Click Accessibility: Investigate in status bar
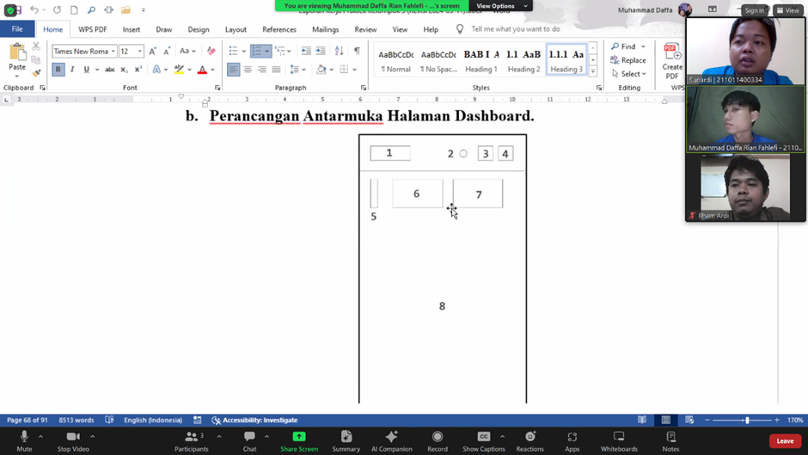Viewport: 808px width, 455px height. 254,420
